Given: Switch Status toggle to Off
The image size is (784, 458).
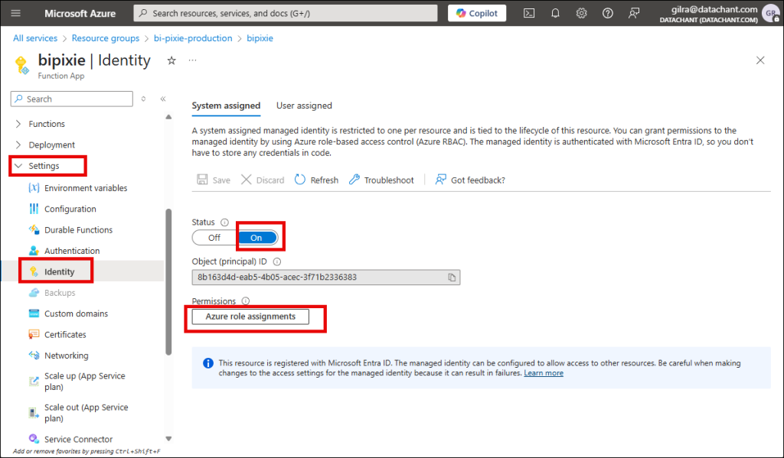Looking at the screenshot, I should click(x=214, y=238).
